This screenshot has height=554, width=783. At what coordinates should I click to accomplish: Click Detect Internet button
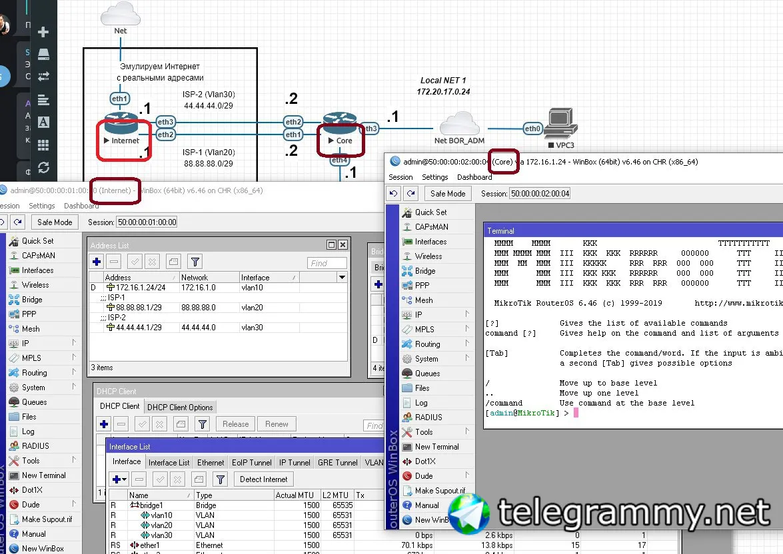[264, 479]
